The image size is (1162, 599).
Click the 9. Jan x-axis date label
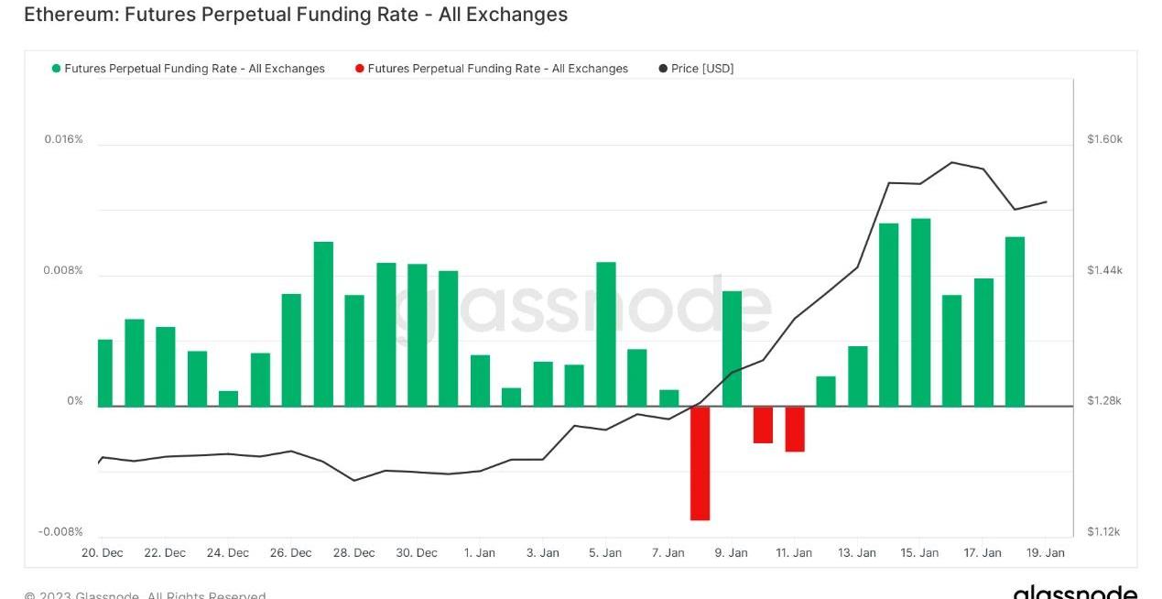731,553
